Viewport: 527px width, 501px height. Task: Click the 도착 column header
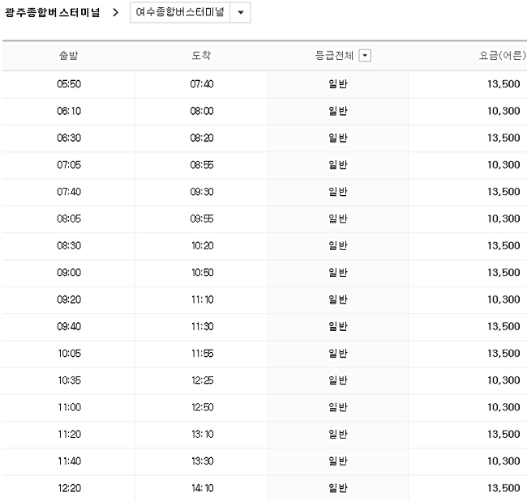(201, 55)
